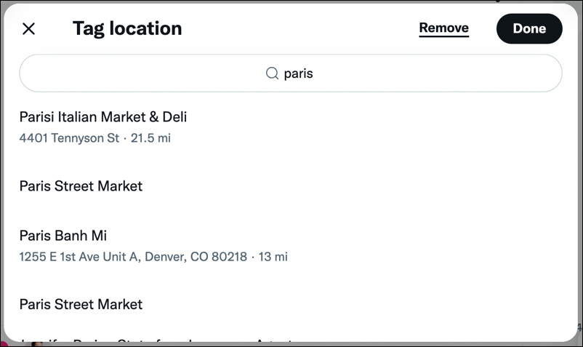Focus the location search field
Viewport: 583px width, 347px height.
point(291,73)
